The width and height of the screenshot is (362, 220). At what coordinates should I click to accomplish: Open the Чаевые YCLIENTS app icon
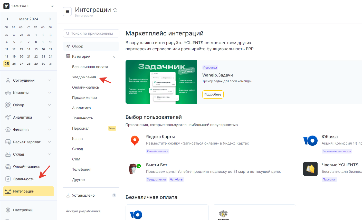pos(310,169)
